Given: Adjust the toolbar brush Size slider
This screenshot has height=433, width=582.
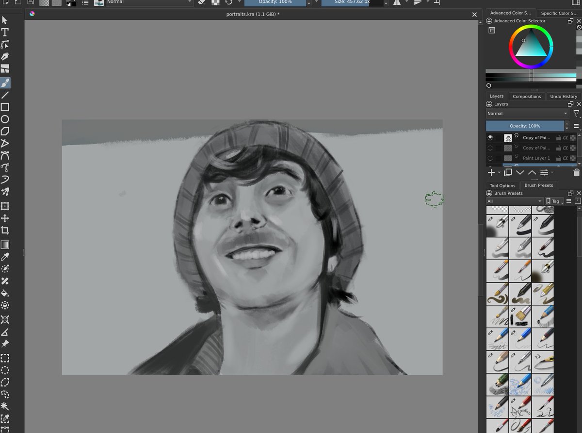Looking at the screenshot, I should pyautogui.click(x=353, y=2).
